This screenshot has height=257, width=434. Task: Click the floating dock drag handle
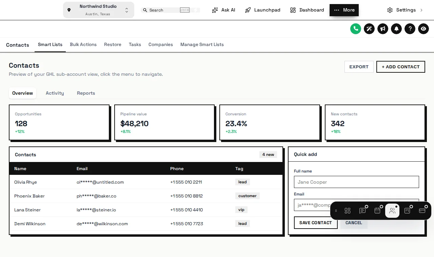[x=336, y=211]
